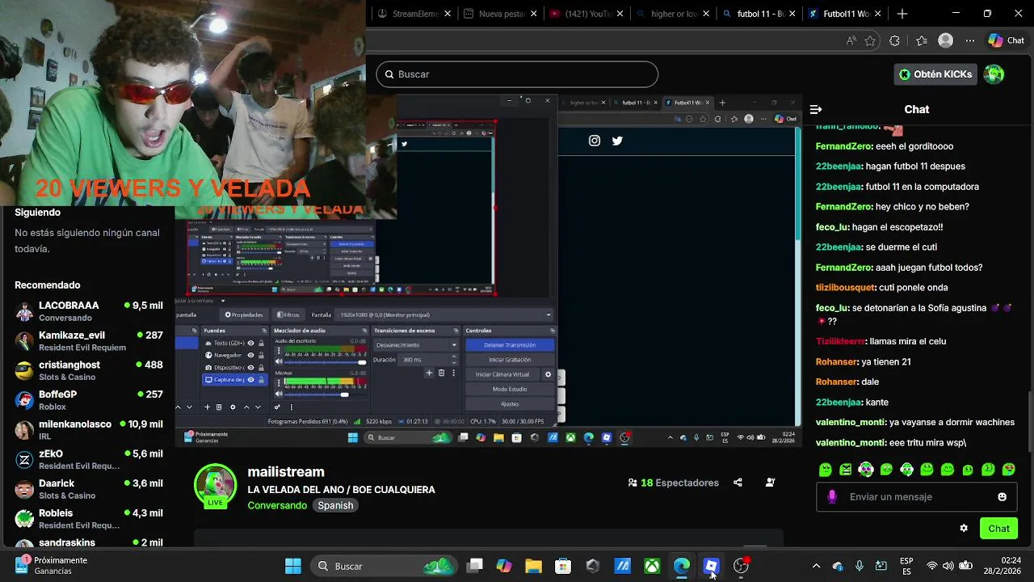Image resolution: width=1034 pixels, height=582 pixels.
Task: Switch to the Futbol11 Wordle browser tab
Action: click(x=846, y=14)
